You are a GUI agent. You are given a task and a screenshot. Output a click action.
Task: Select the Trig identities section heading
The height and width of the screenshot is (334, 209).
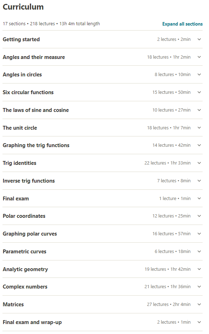tap(20, 163)
